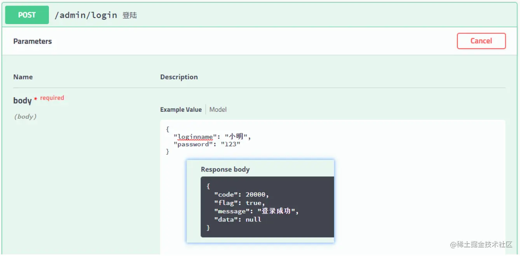This screenshot has width=520, height=256.
Task: Click the italic (body) parameter type
Action: 25,116
